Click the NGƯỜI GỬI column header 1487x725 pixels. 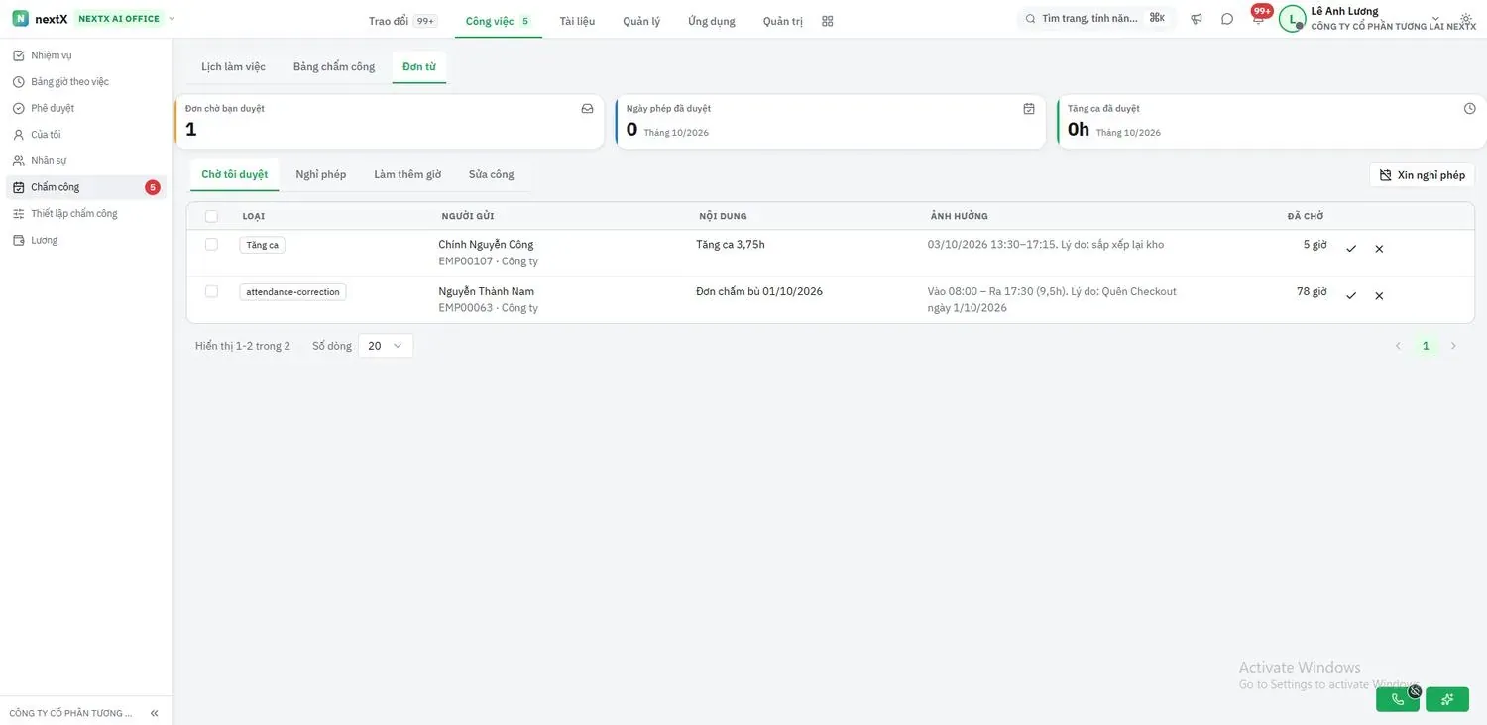[468, 216]
